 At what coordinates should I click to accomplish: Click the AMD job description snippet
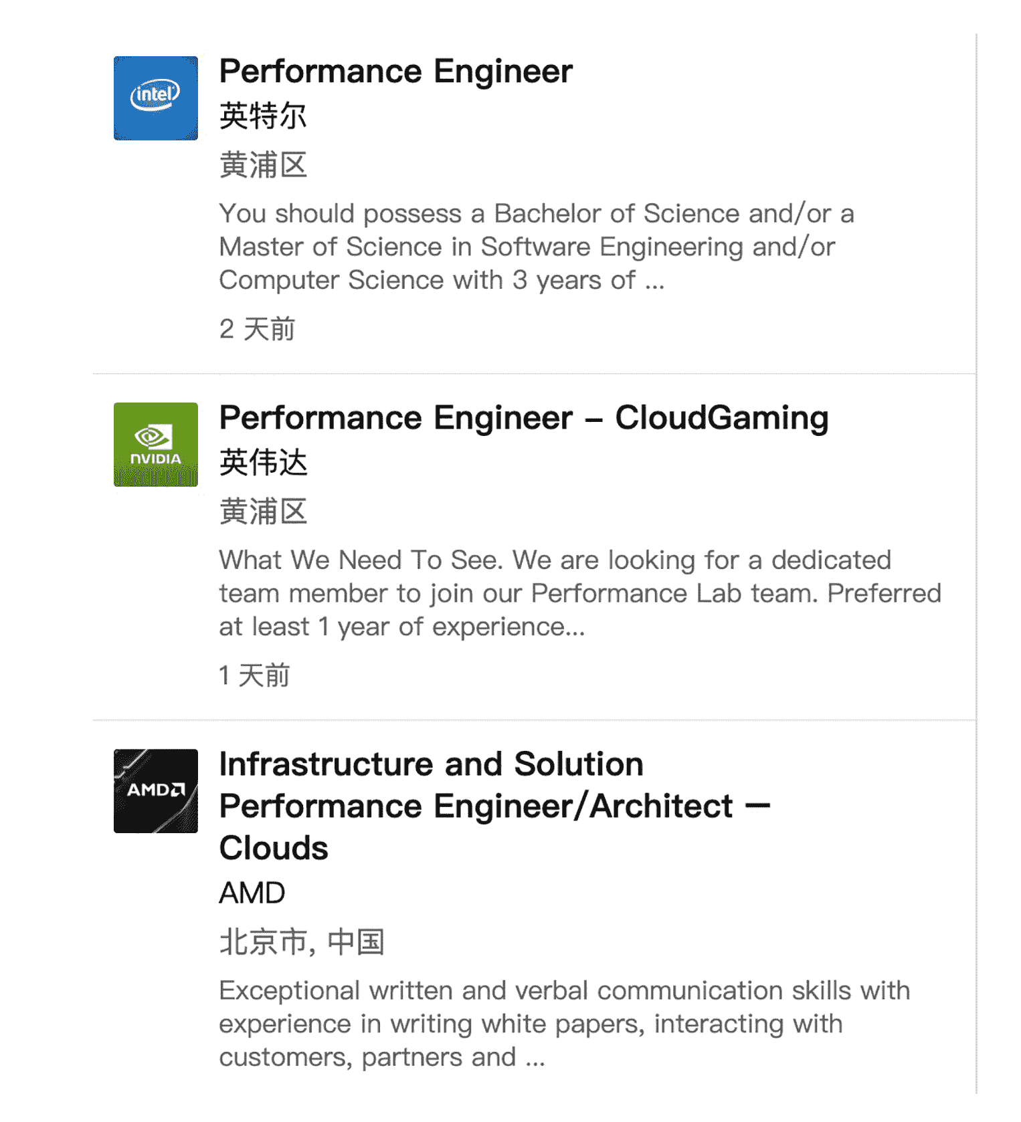565,1024
